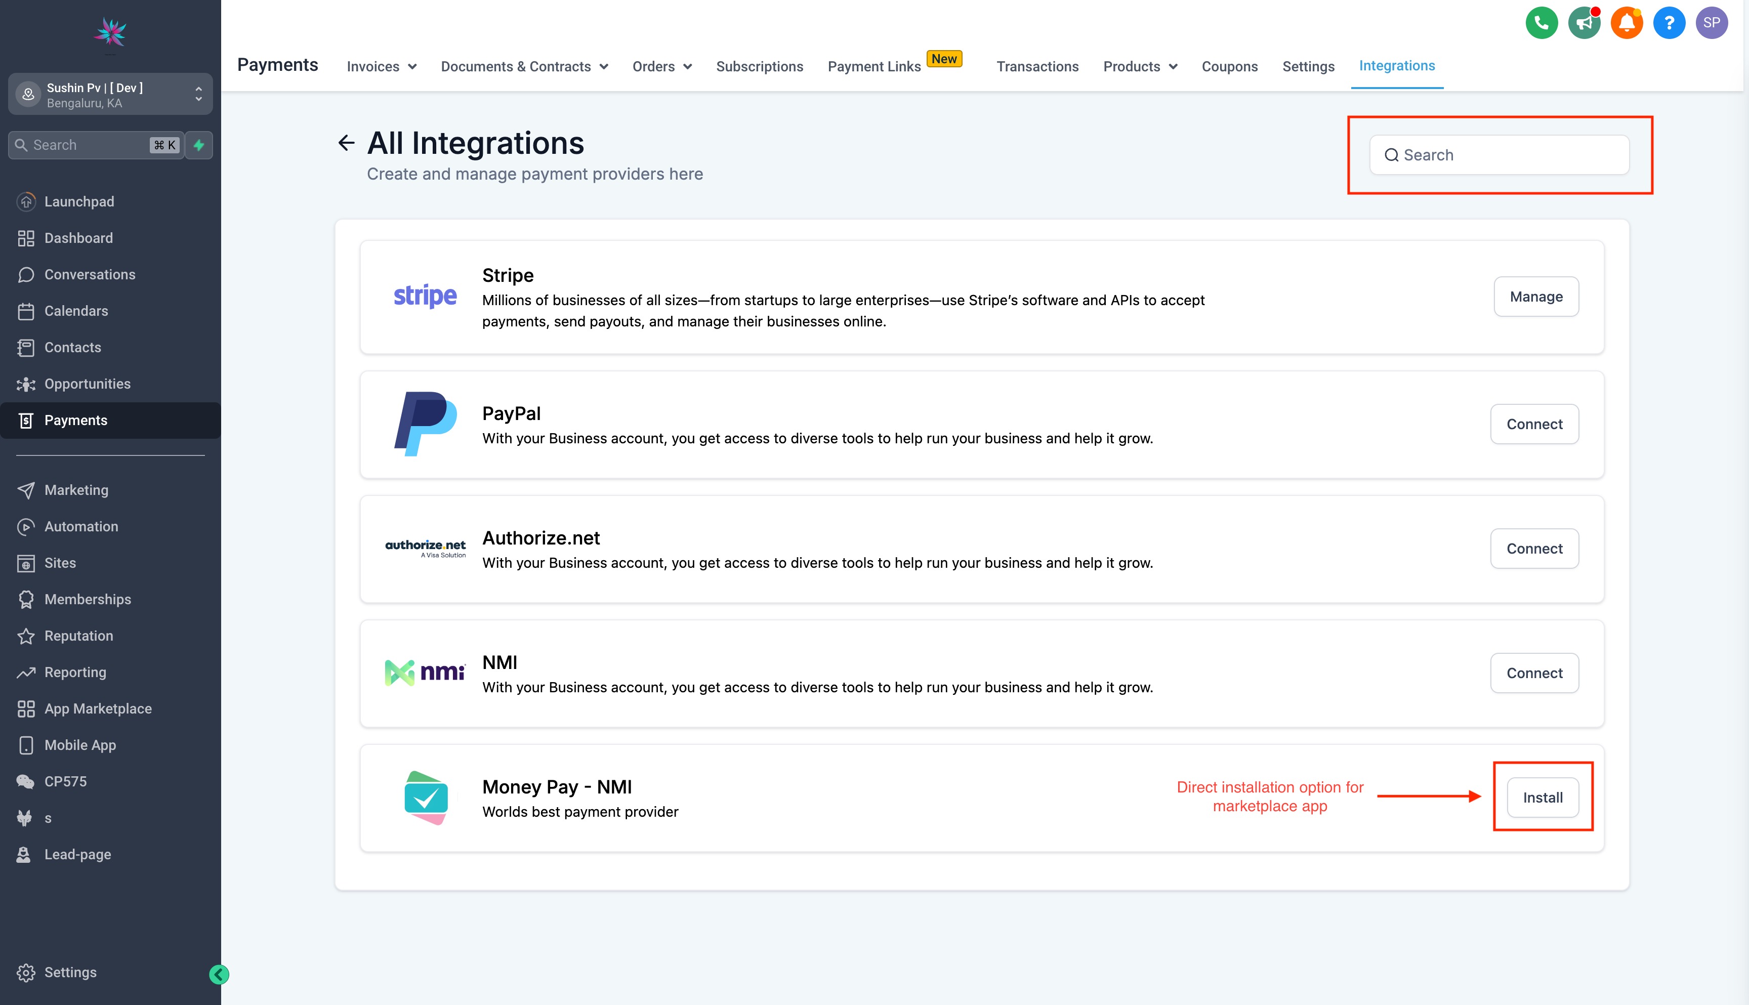
Task: Collapse the sidebar with green chevron button
Action: pos(219,975)
